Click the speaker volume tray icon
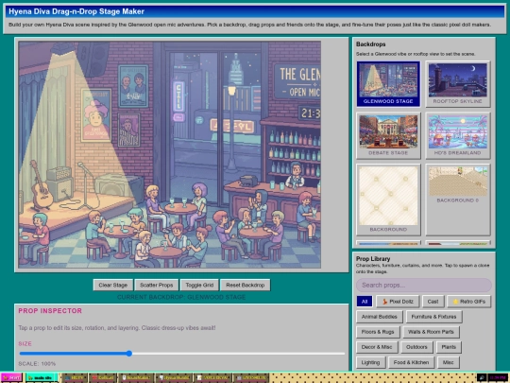Image resolution: width=510 pixels, height=383 pixels. [x=482, y=377]
